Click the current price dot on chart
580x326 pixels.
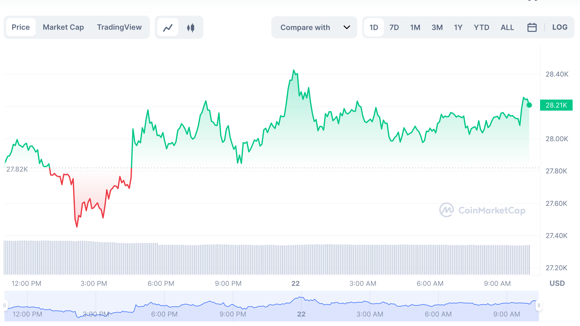pos(529,105)
